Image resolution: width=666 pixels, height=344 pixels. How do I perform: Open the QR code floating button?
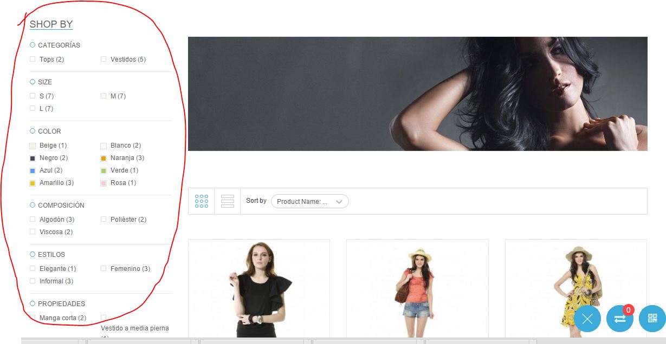point(652,319)
